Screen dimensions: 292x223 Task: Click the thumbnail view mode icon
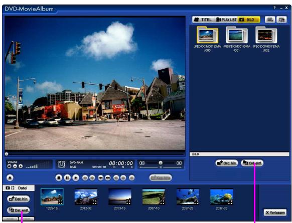tap(270, 20)
